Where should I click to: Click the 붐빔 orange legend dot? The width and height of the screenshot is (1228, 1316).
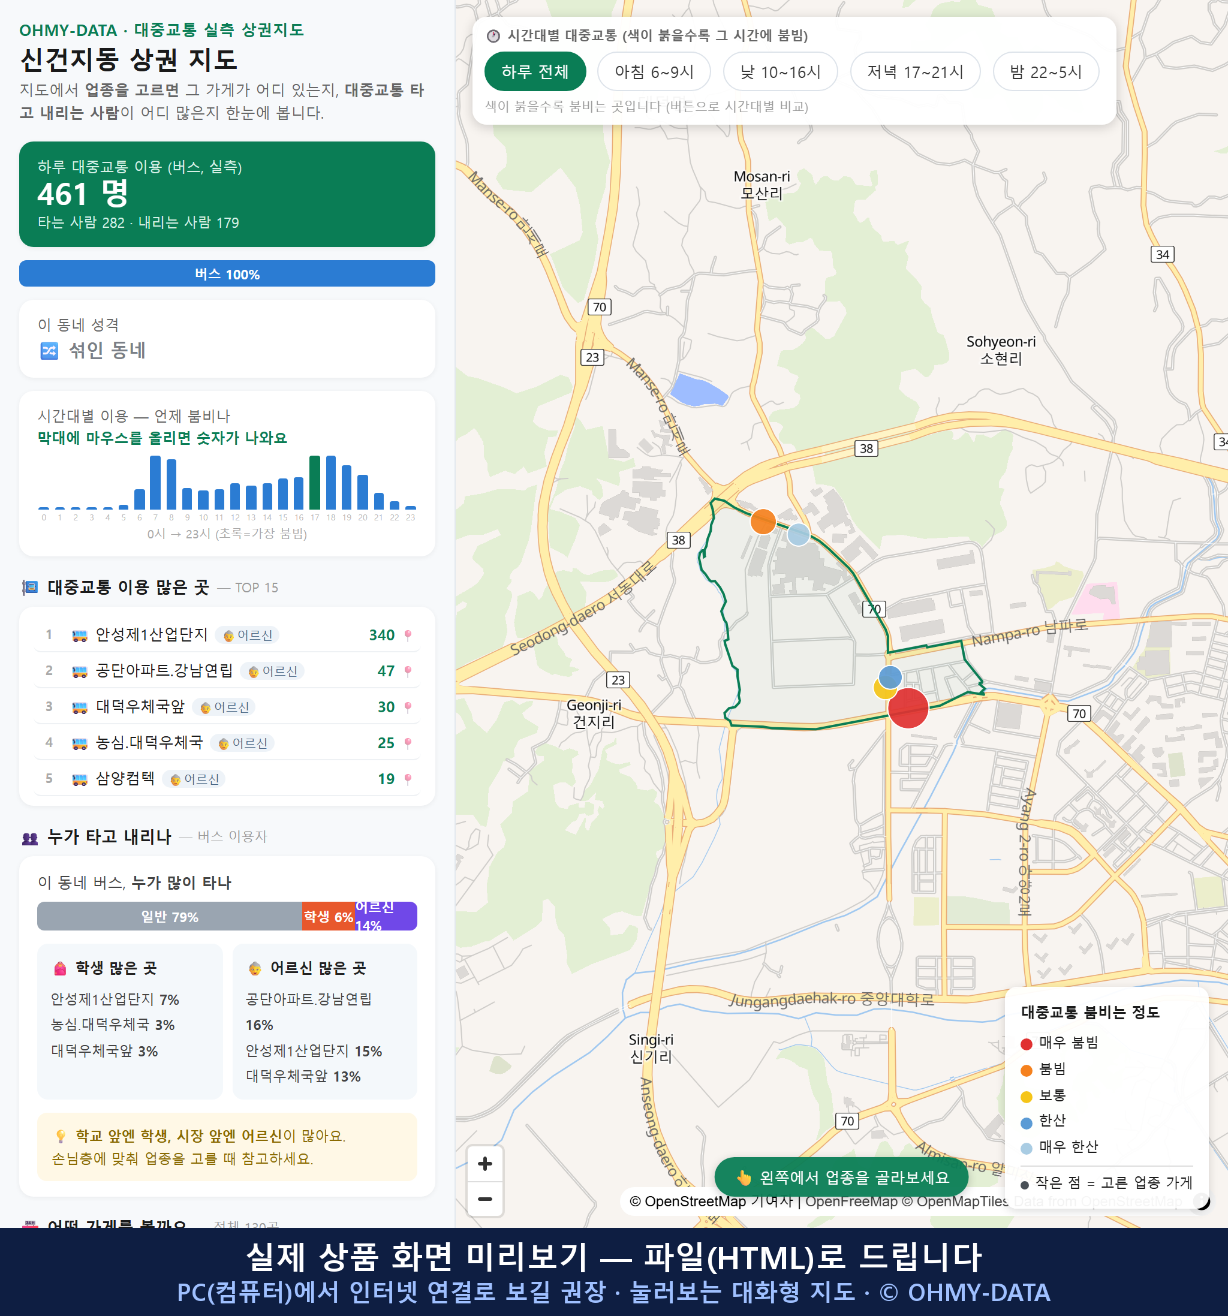tap(1027, 1070)
